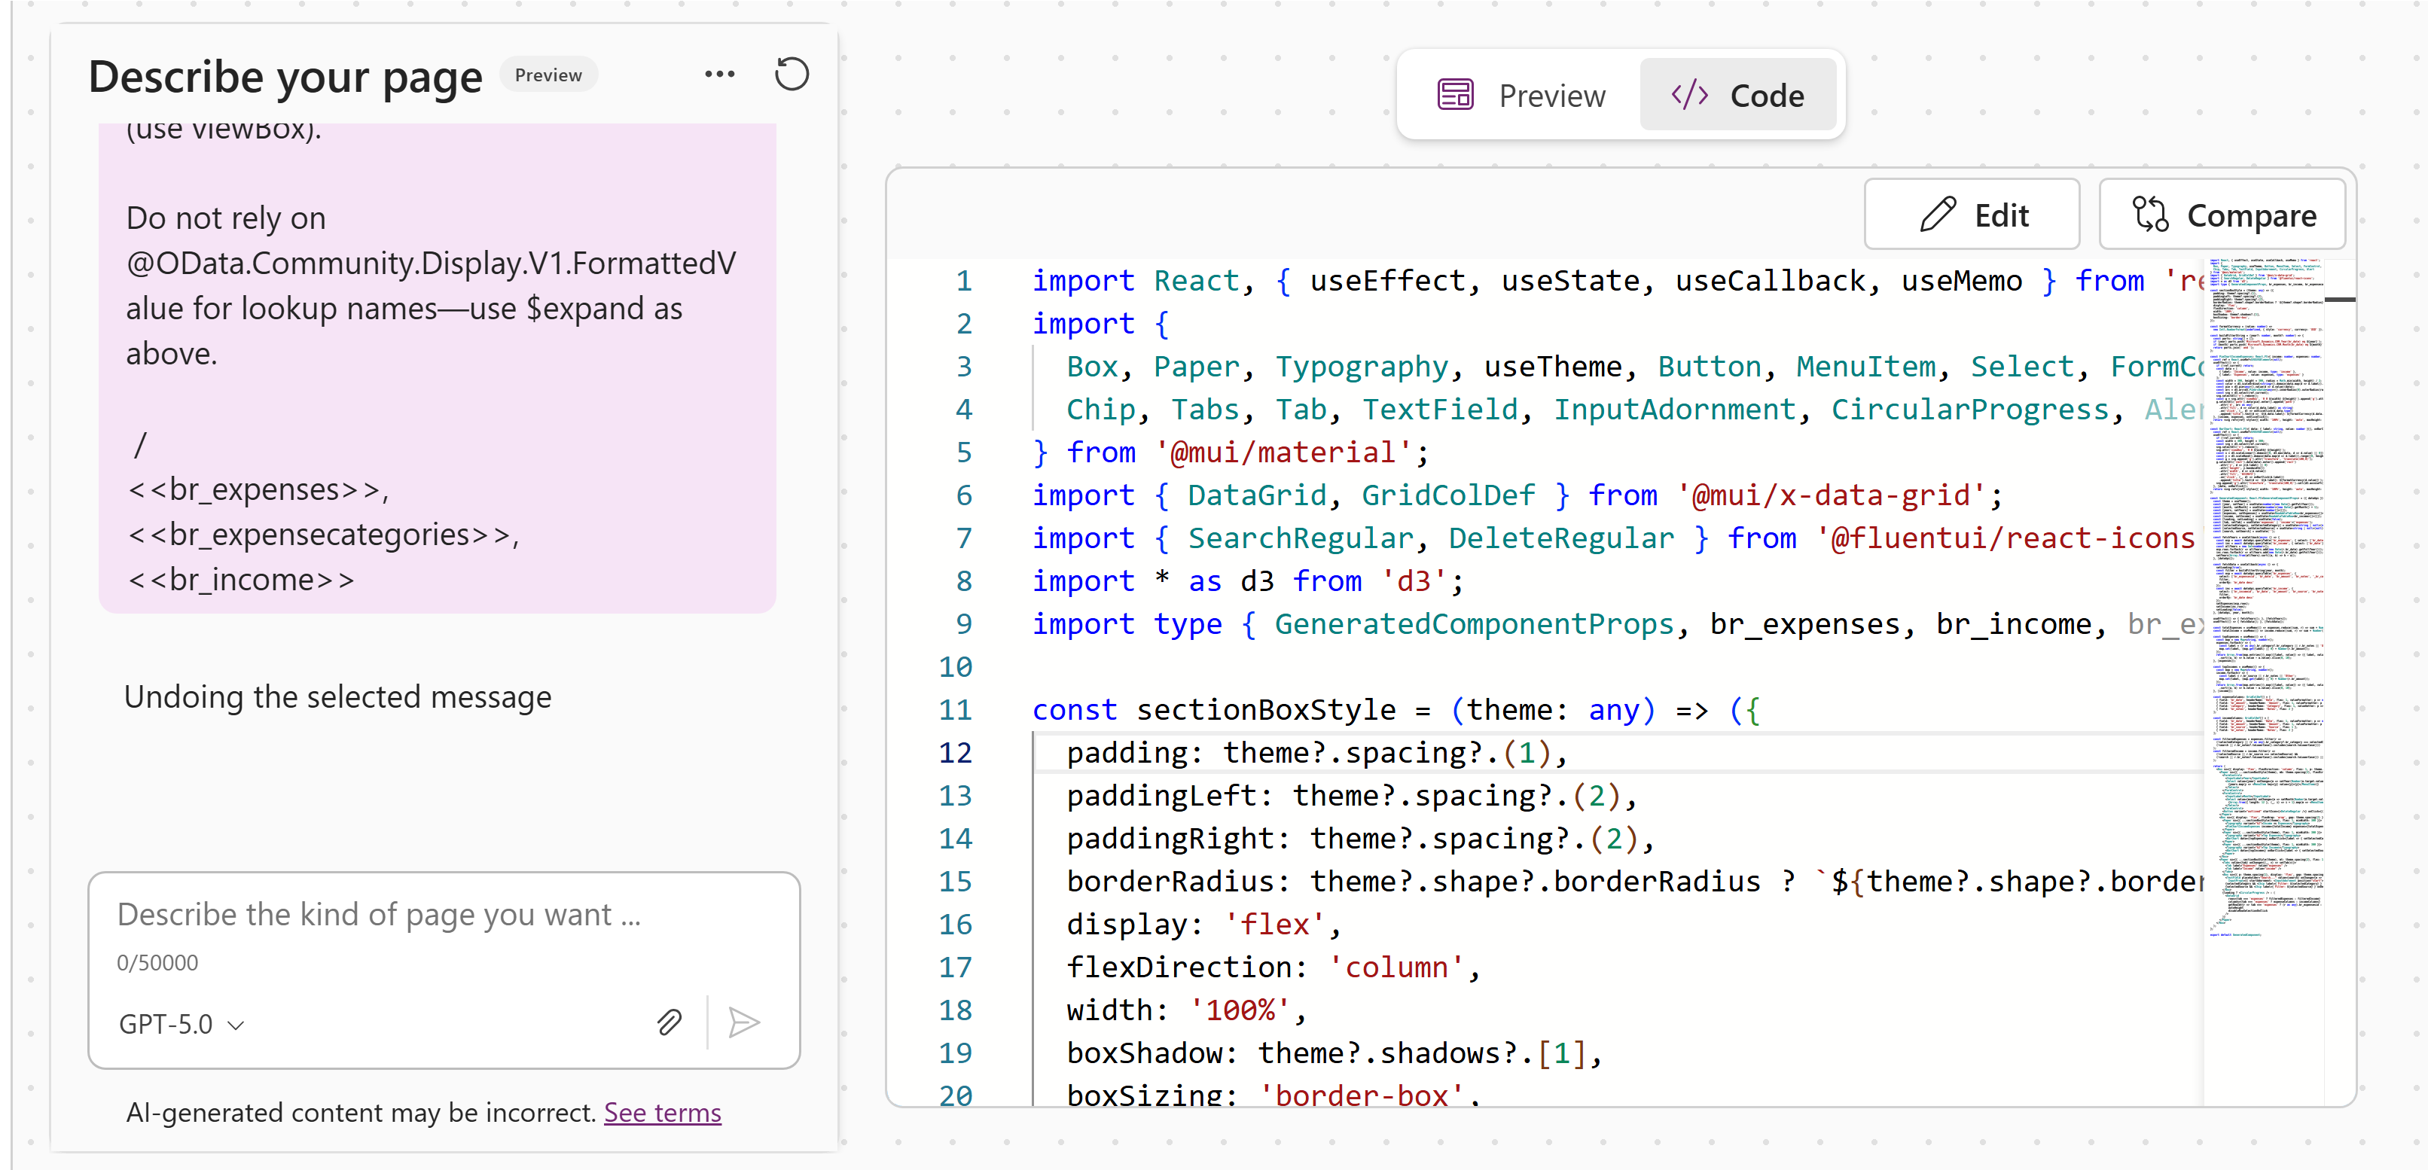Click line number 12 in the gutter
Image resolution: width=2428 pixels, height=1170 pixels.
(x=955, y=751)
